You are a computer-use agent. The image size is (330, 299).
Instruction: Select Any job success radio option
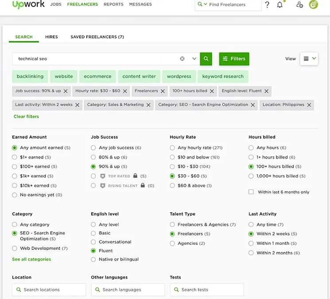(93, 148)
